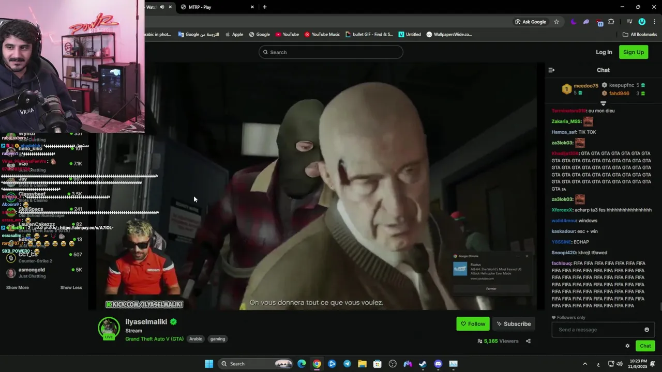Select the gaming tag
Viewport: 662px width, 372px height.
[218, 339]
